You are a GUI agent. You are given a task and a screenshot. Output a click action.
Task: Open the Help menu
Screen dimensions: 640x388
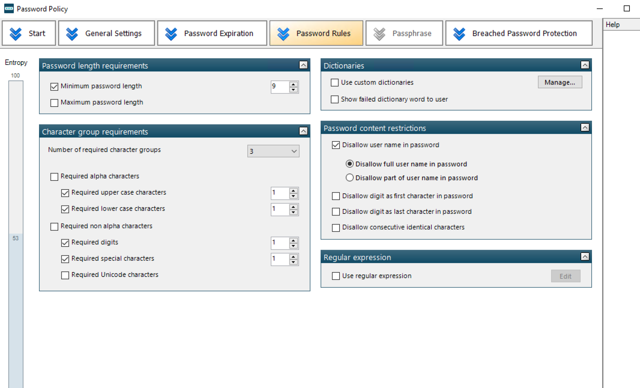click(612, 25)
